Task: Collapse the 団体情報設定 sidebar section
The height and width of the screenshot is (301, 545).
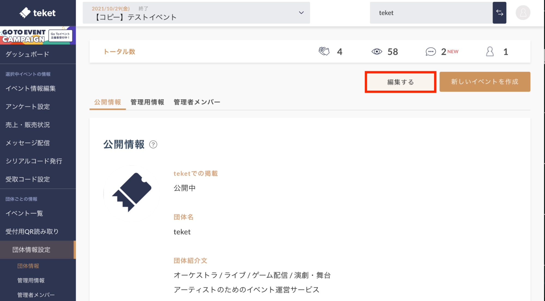Action: click(x=38, y=250)
